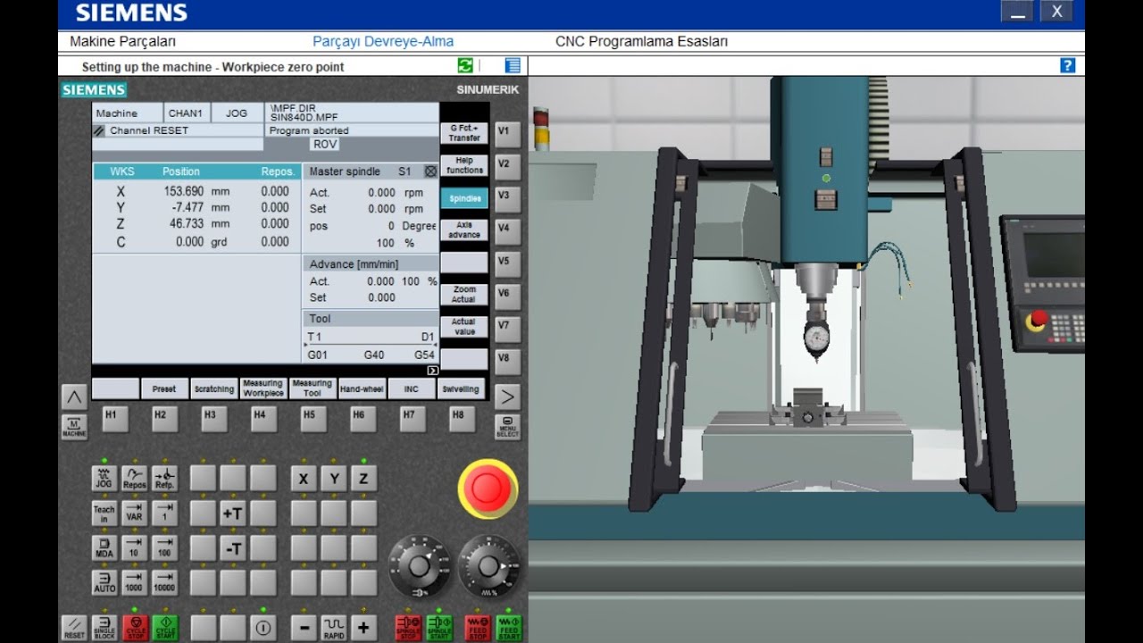Hit the red emergency stop button
The width and height of the screenshot is (1143, 643).
click(x=488, y=488)
